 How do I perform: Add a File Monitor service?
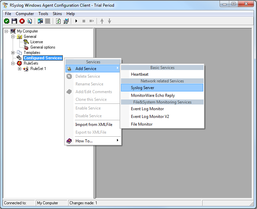[162, 124]
